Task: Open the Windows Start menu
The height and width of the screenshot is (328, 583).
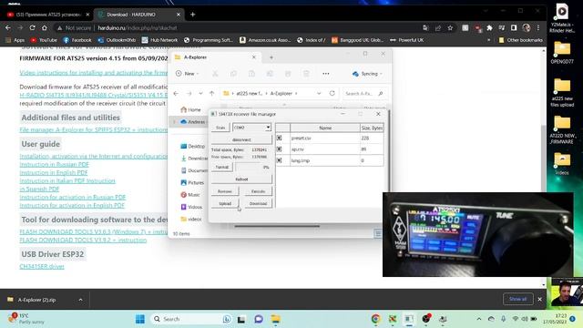Action: pyautogui.click(x=140, y=319)
